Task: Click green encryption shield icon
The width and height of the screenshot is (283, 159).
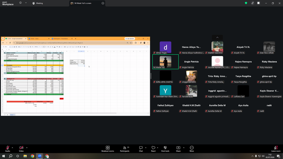Action: point(246,3)
